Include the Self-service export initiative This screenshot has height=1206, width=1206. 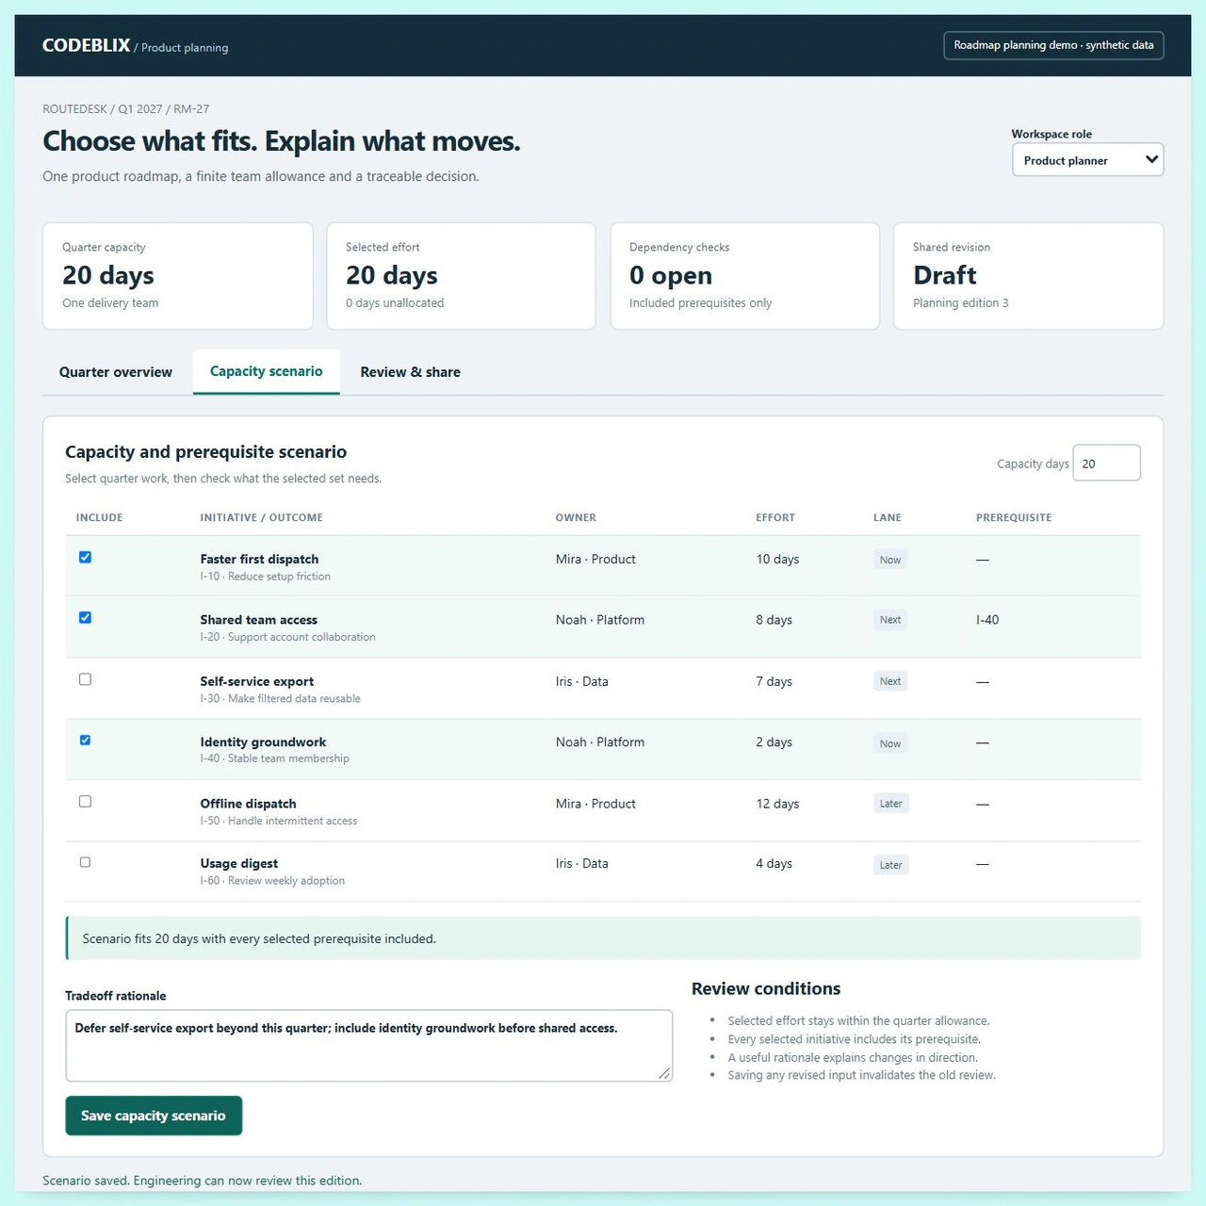tap(85, 679)
